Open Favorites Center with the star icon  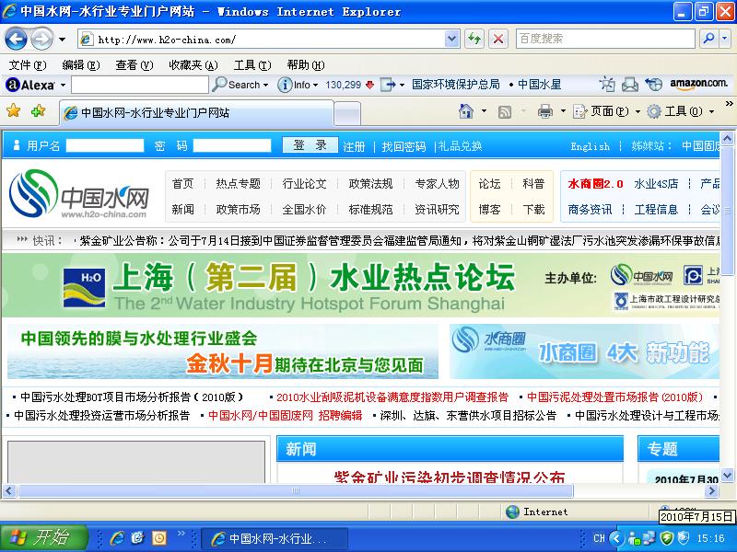coord(14,110)
